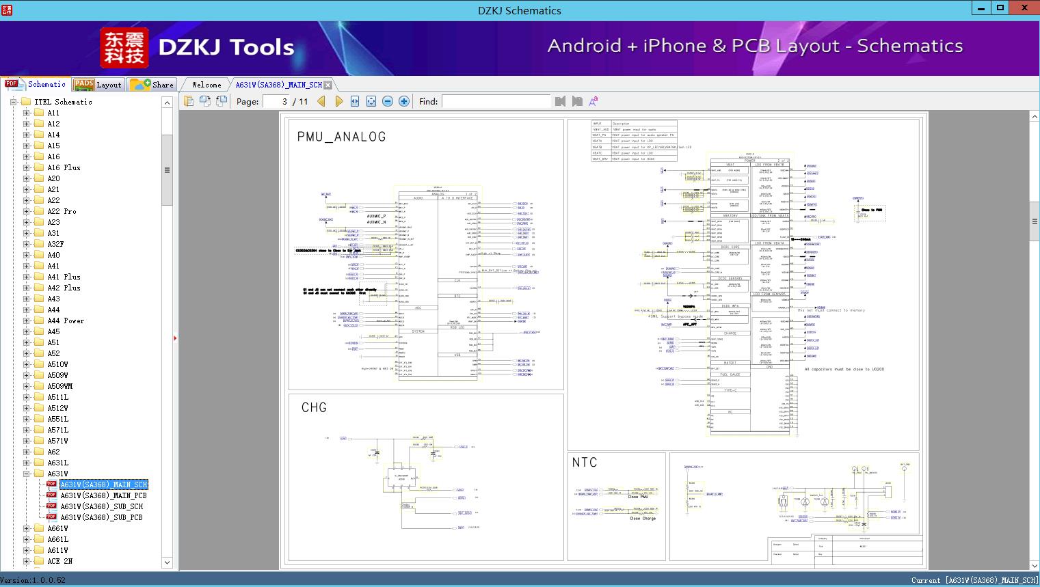
Task: Toggle match case search option icon
Action: (594, 101)
